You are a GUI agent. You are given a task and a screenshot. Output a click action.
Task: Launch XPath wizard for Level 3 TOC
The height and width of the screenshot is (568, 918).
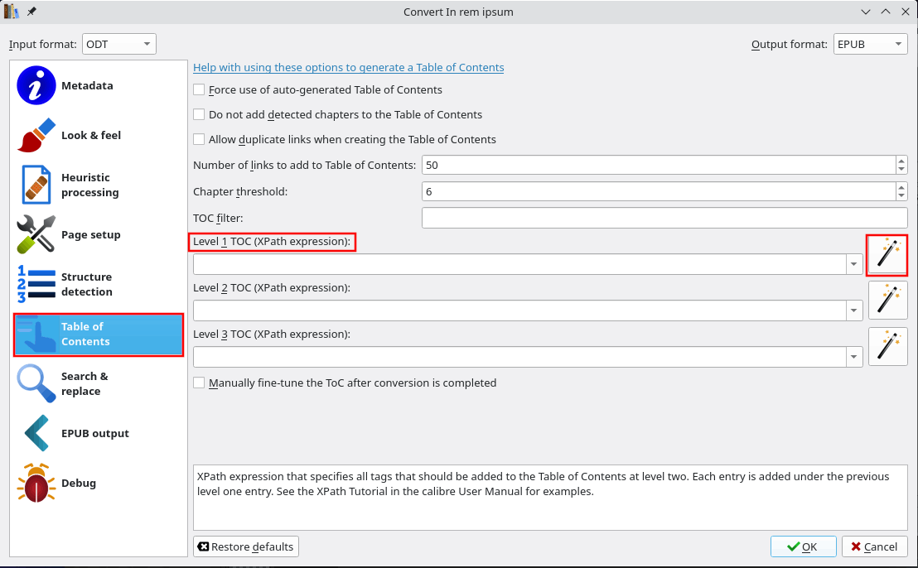click(x=887, y=347)
